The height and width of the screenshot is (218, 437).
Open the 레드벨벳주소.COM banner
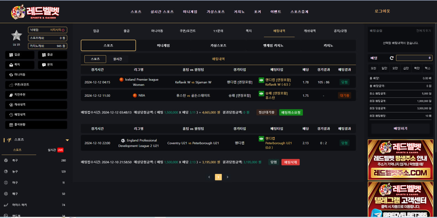(400, 159)
